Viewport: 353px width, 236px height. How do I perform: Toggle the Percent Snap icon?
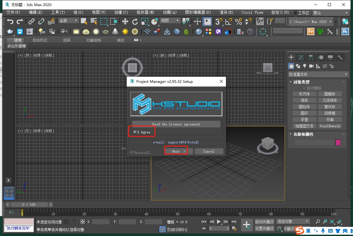coord(238,22)
